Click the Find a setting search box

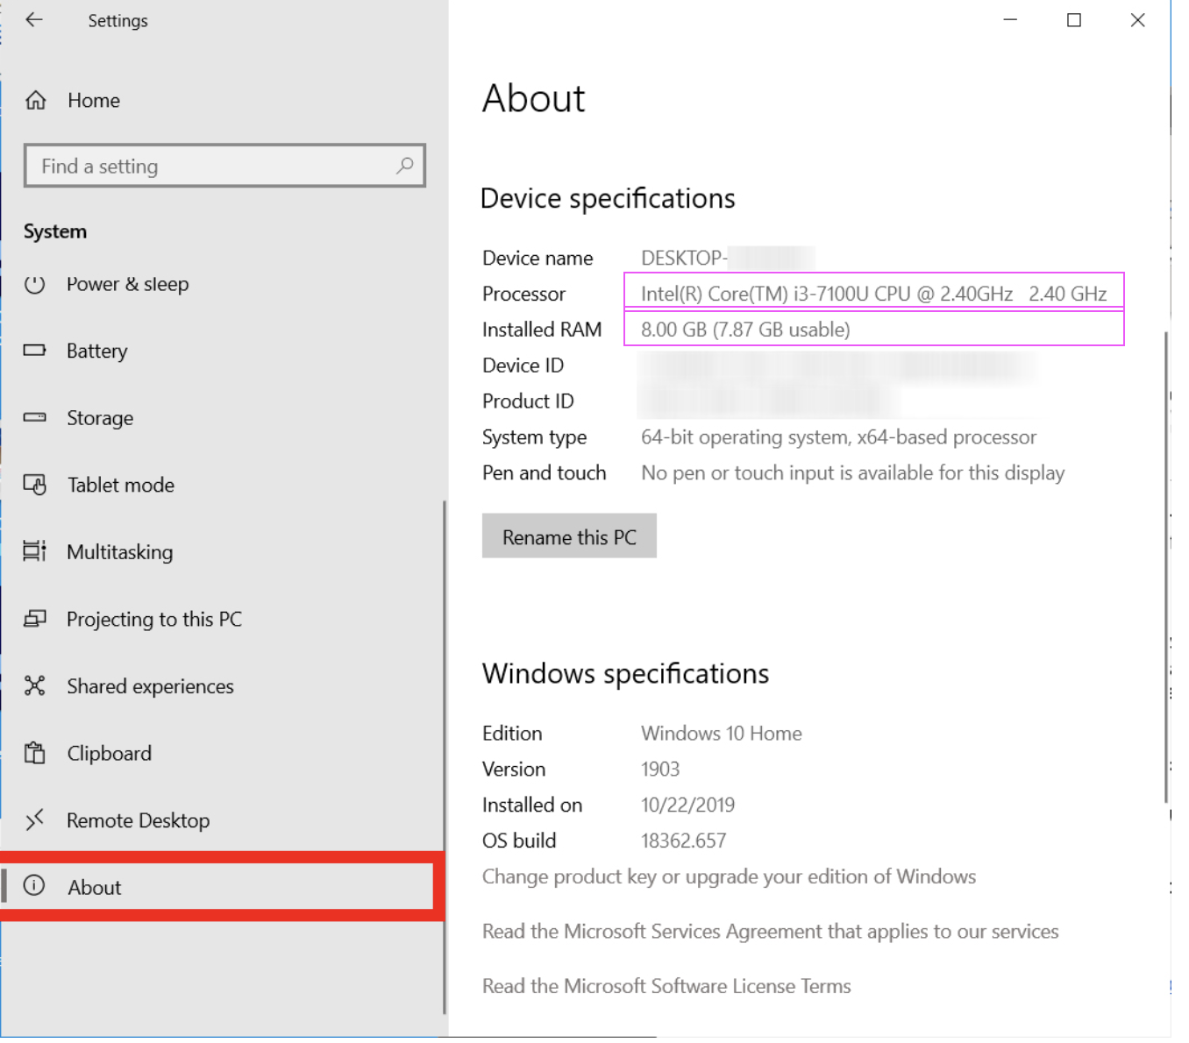click(x=224, y=166)
